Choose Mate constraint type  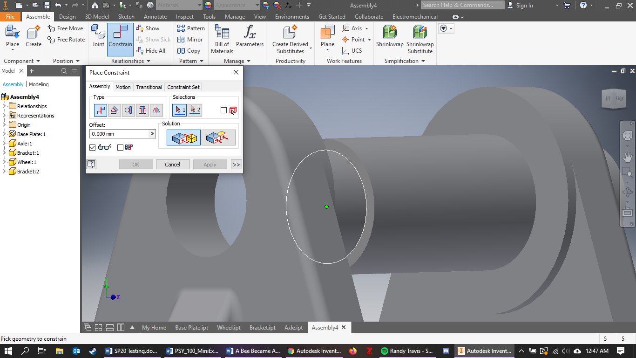[101, 110]
